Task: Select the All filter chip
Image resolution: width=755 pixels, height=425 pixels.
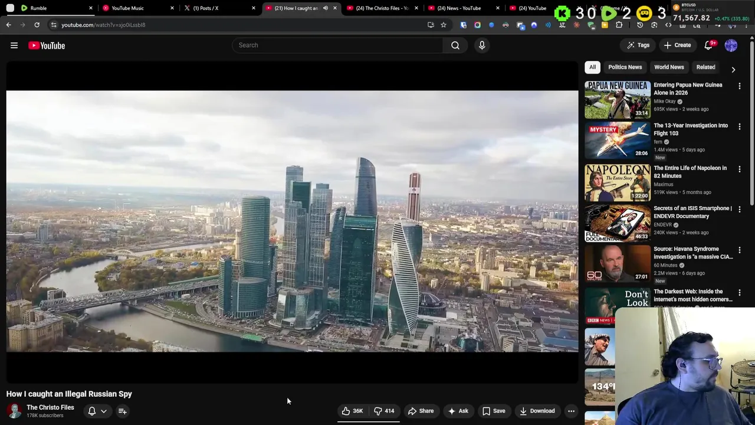Action: tap(592, 67)
